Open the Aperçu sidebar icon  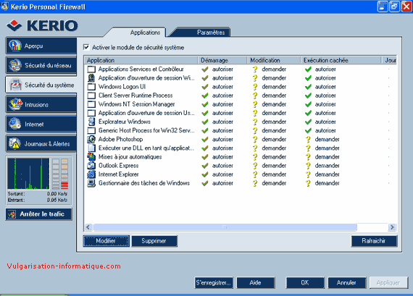coord(15,46)
